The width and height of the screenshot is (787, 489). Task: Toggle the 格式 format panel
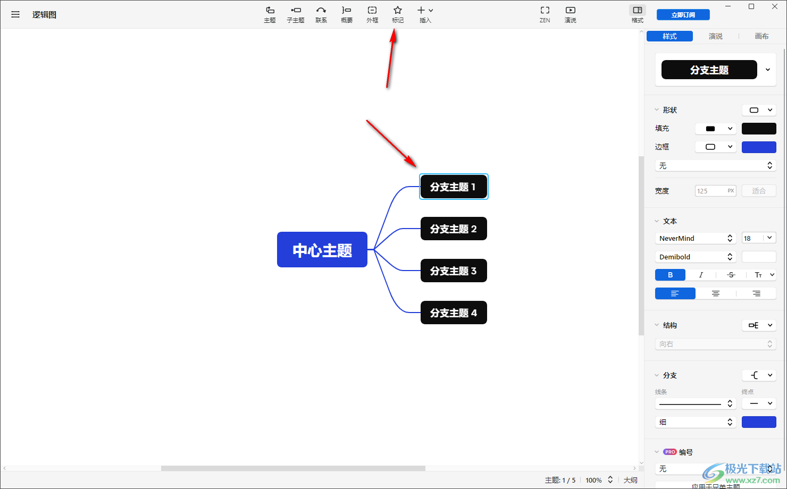click(x=638, y=14)
